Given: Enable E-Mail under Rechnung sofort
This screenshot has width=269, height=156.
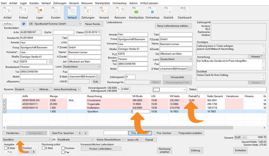Looking at the screenshot, I should (x=44, y=148).
